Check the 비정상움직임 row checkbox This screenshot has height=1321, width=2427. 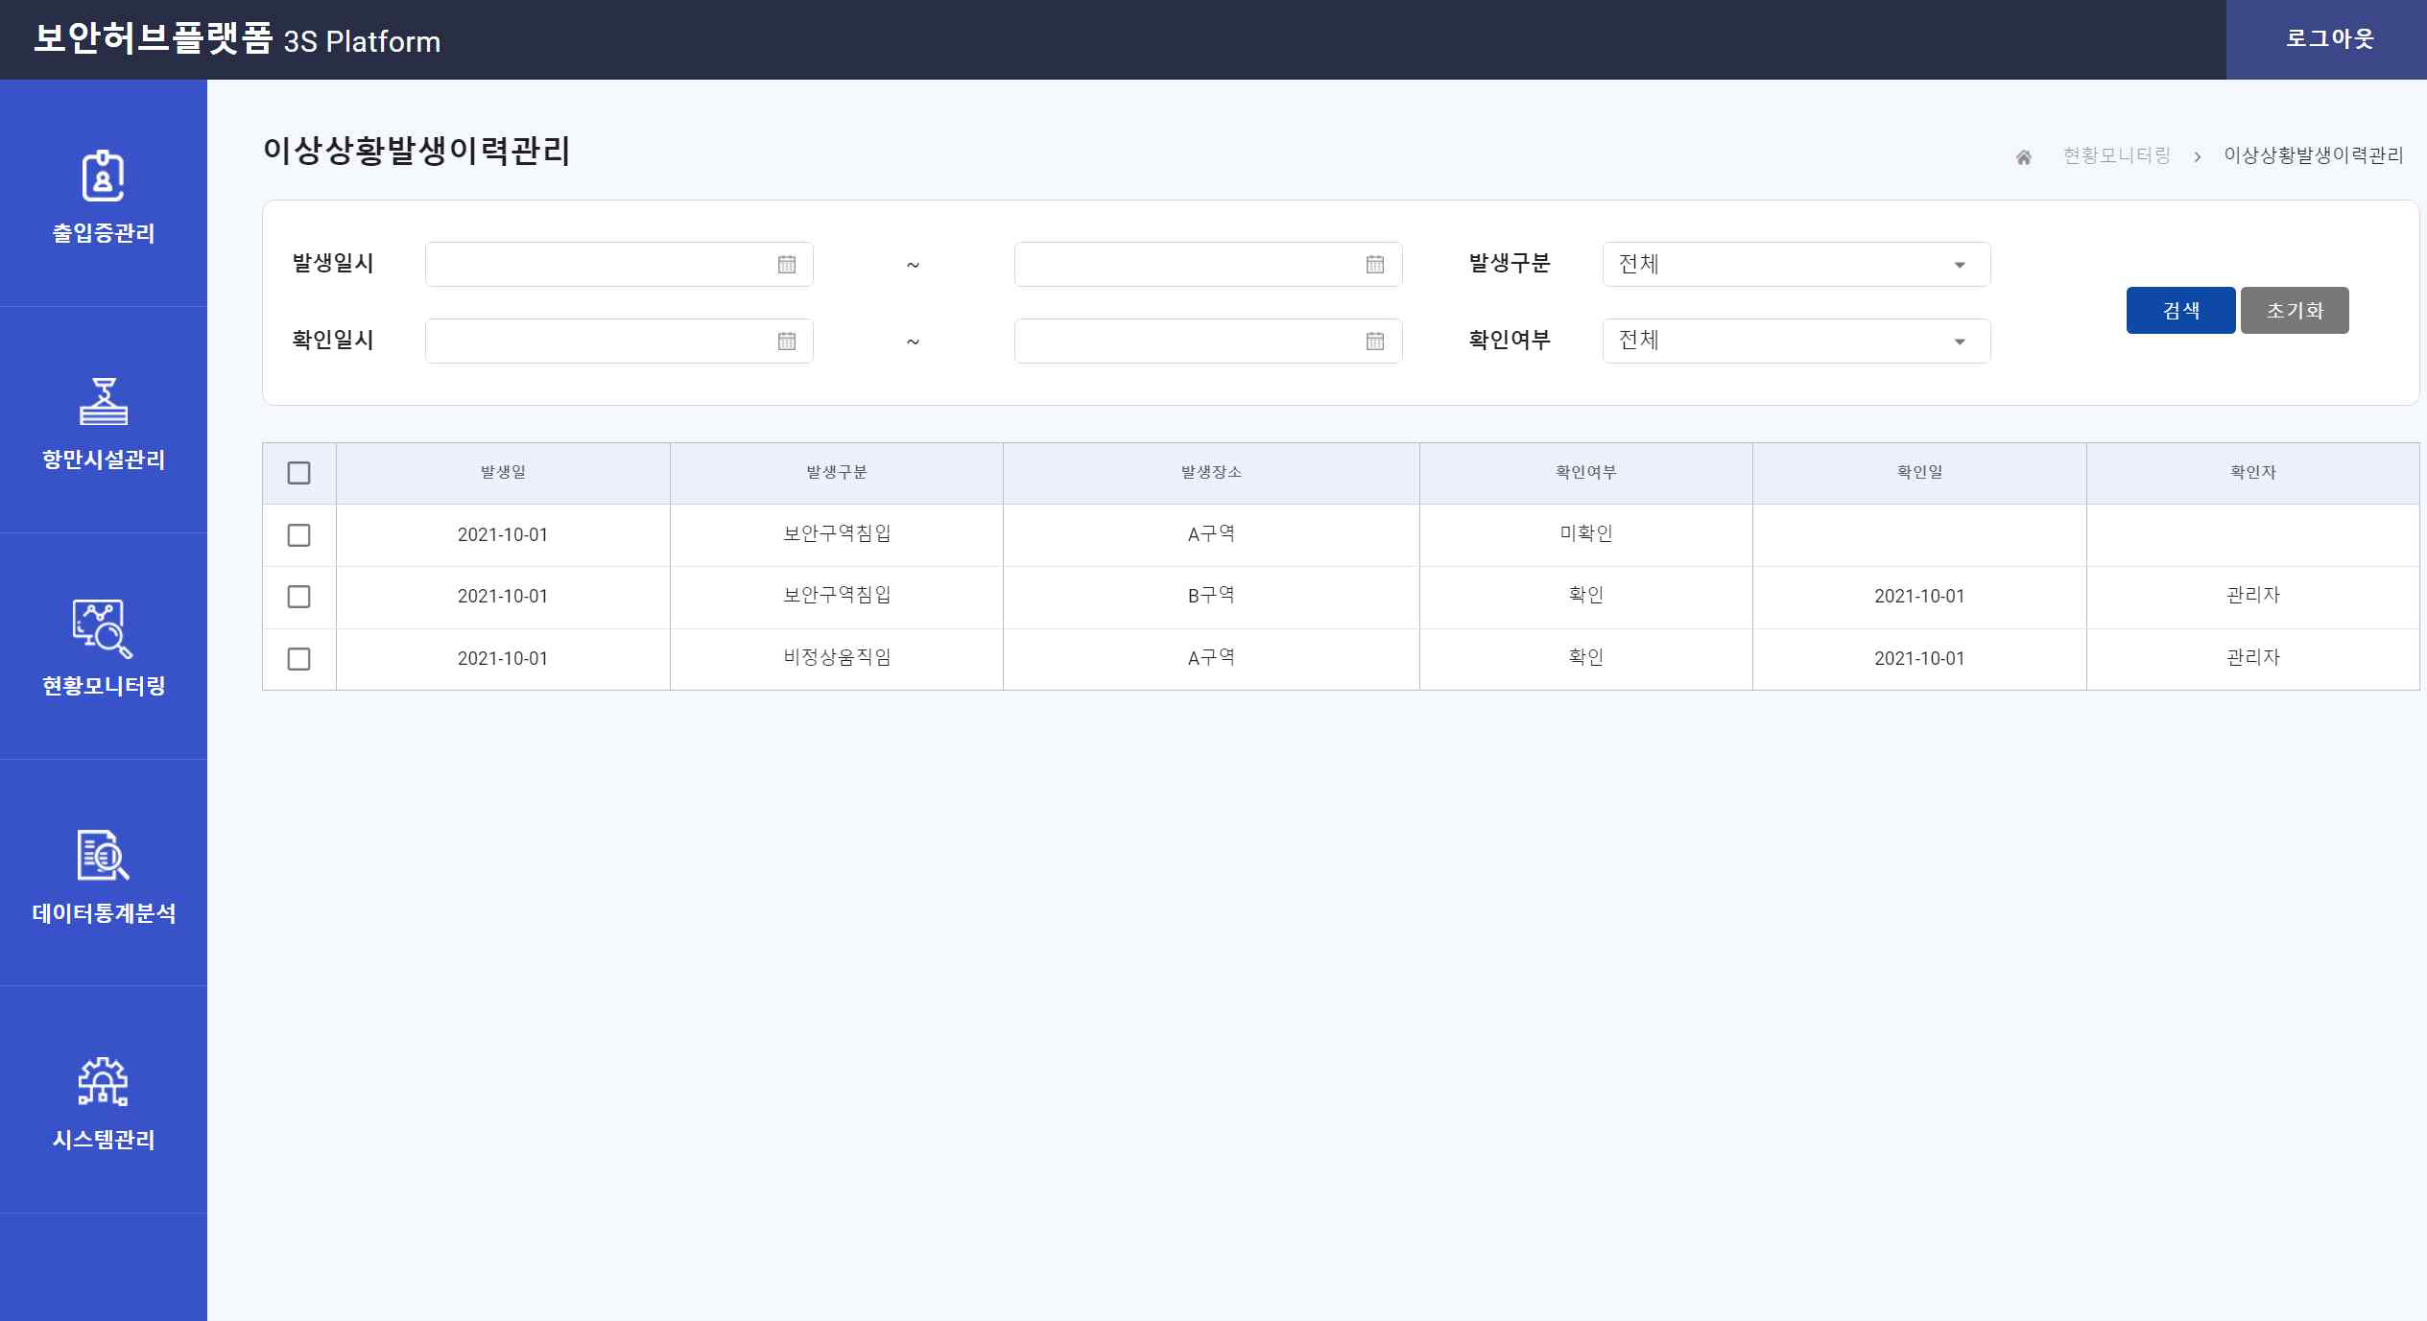pos(298,659)
